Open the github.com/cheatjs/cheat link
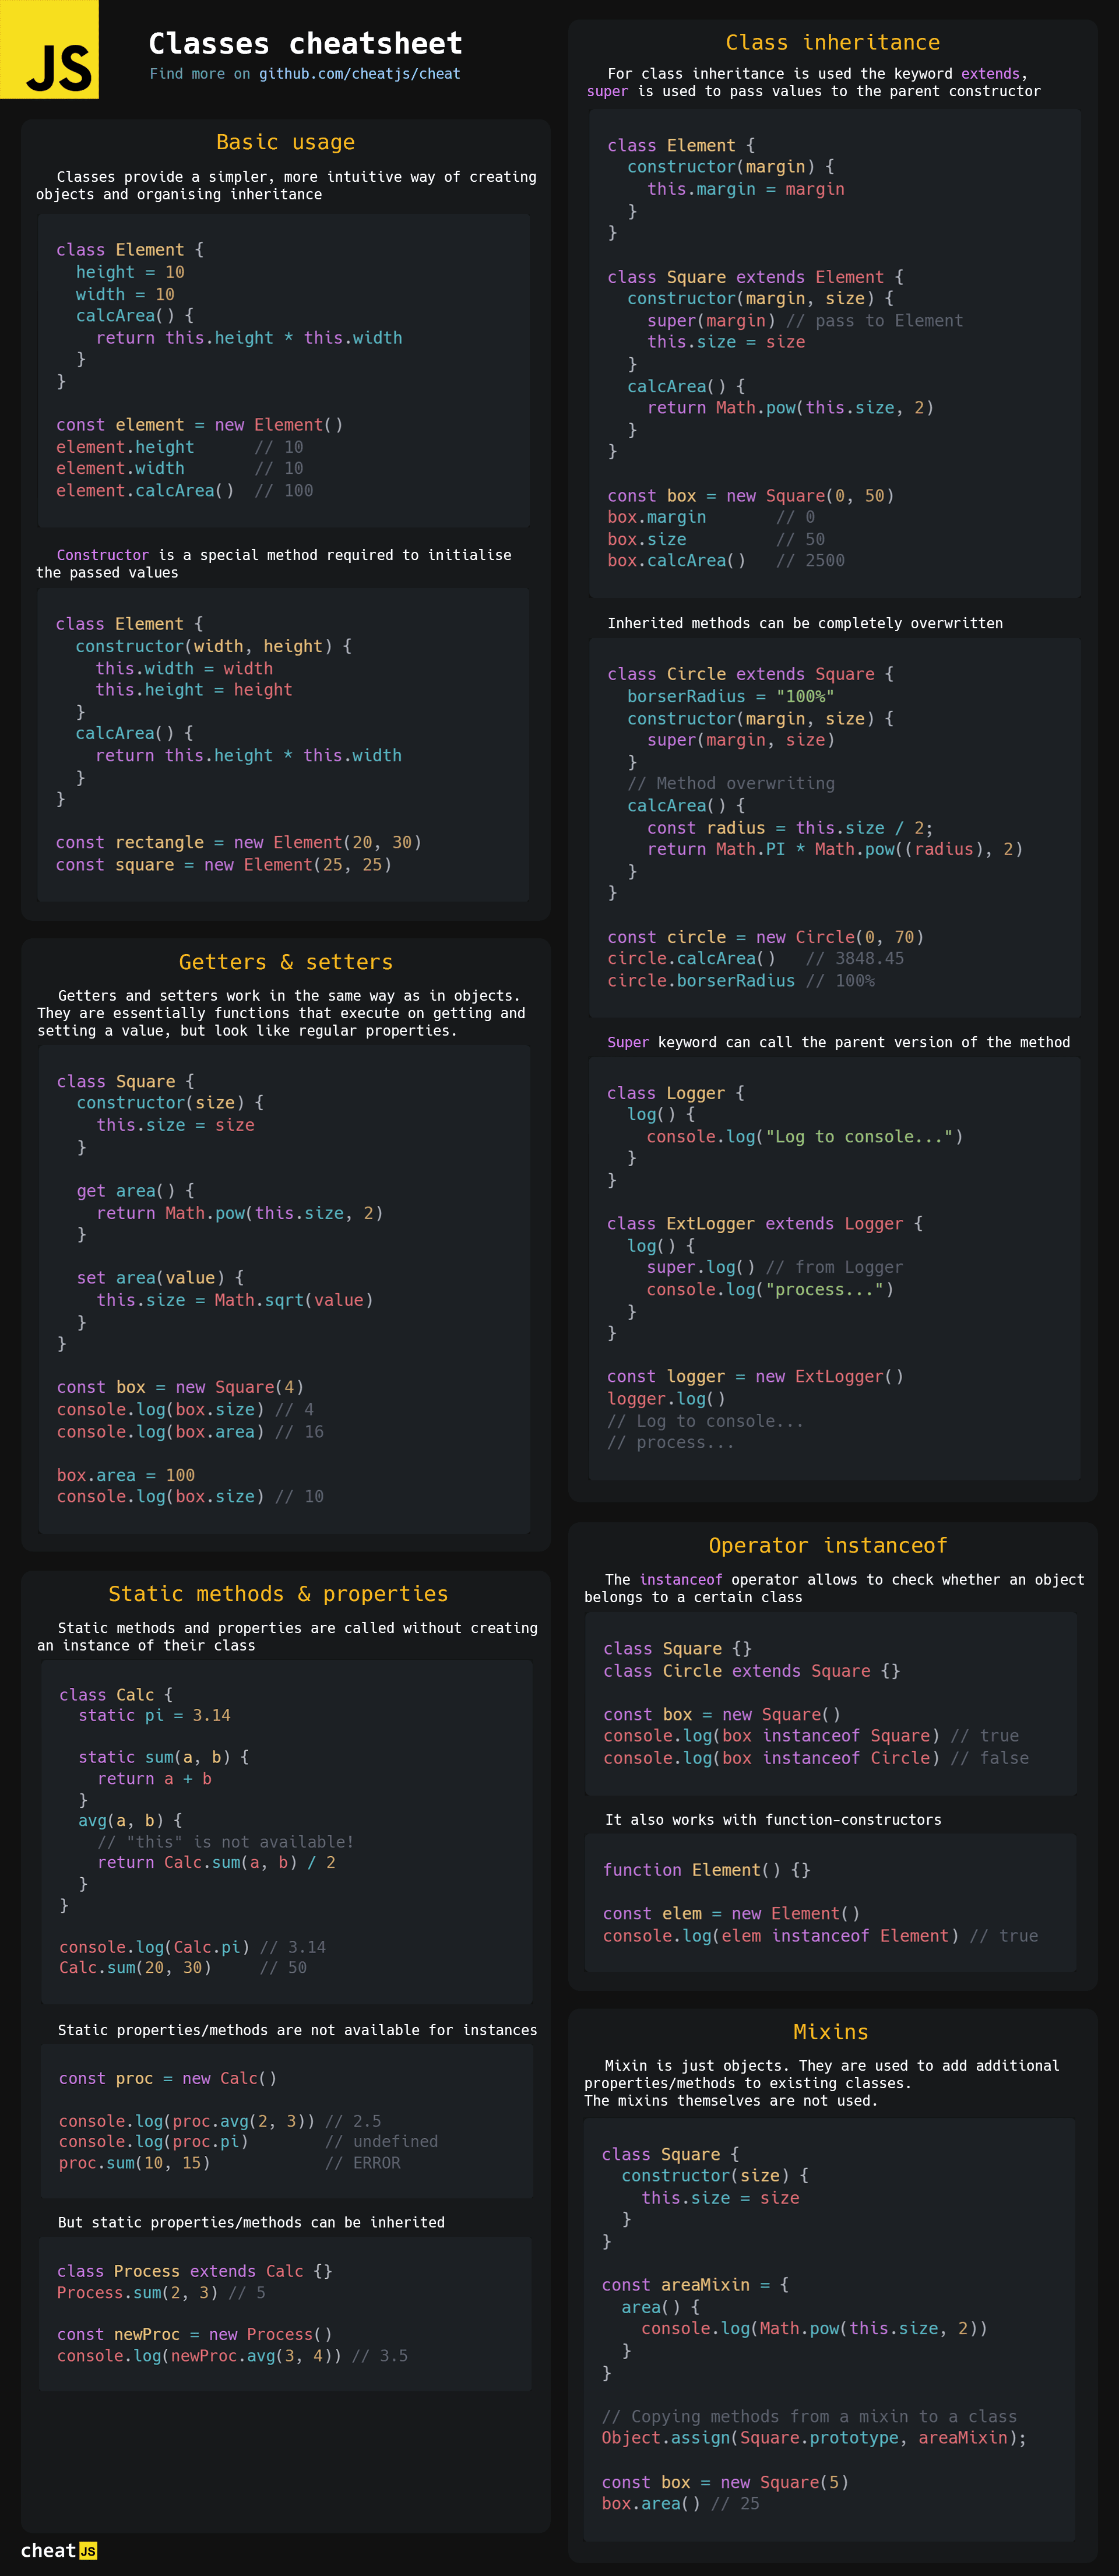 click(x=359, y=74)
